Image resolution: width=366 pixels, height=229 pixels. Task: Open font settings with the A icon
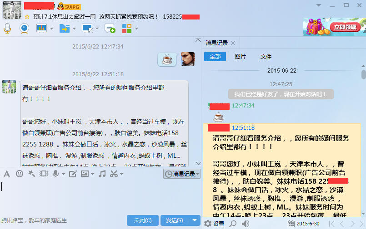pyautogui.click(x=7, y=174)
